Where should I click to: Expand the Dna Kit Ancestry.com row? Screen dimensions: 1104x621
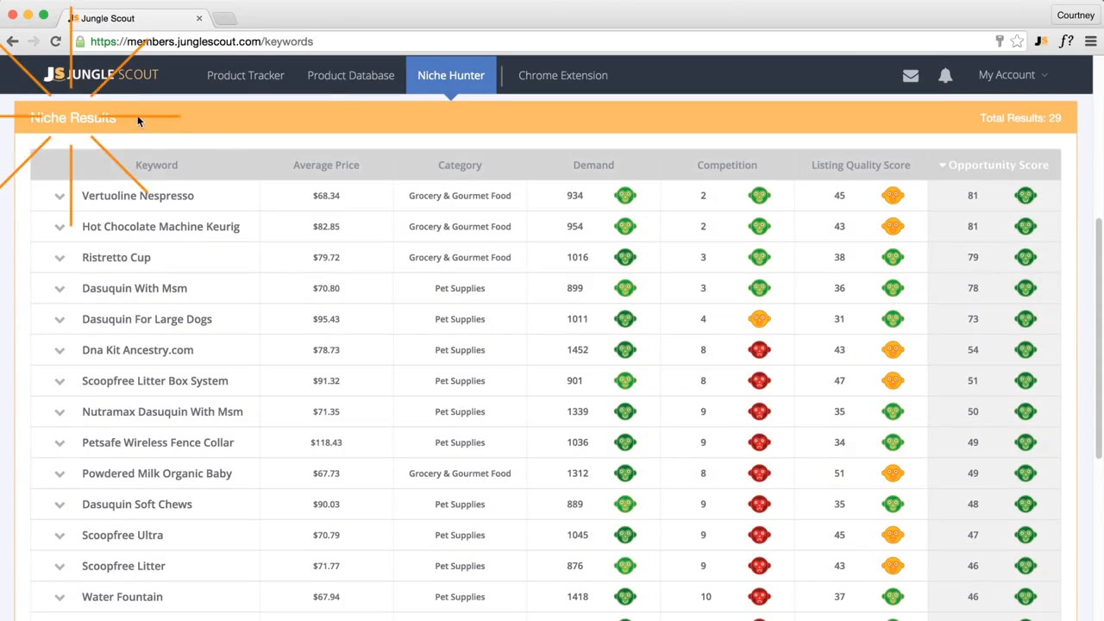pyautogui.click(x=60, y=351)
